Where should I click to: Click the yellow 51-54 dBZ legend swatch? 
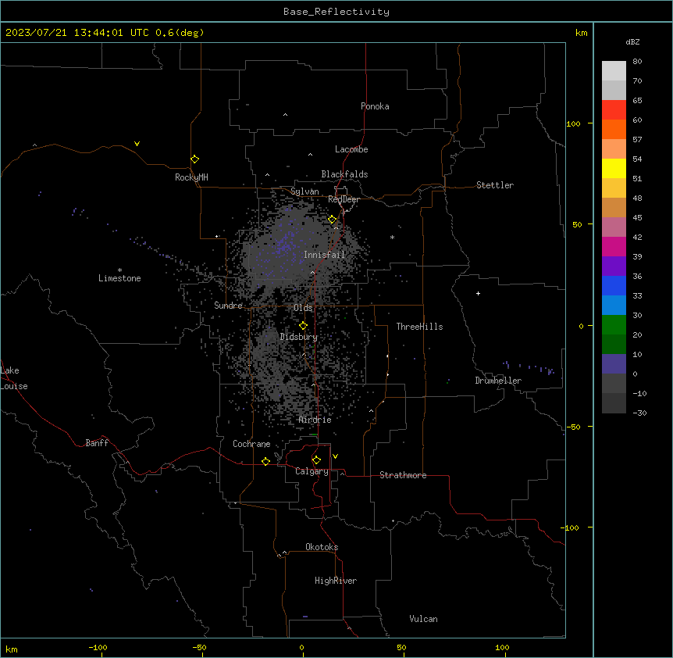click(x=614, y=168)
